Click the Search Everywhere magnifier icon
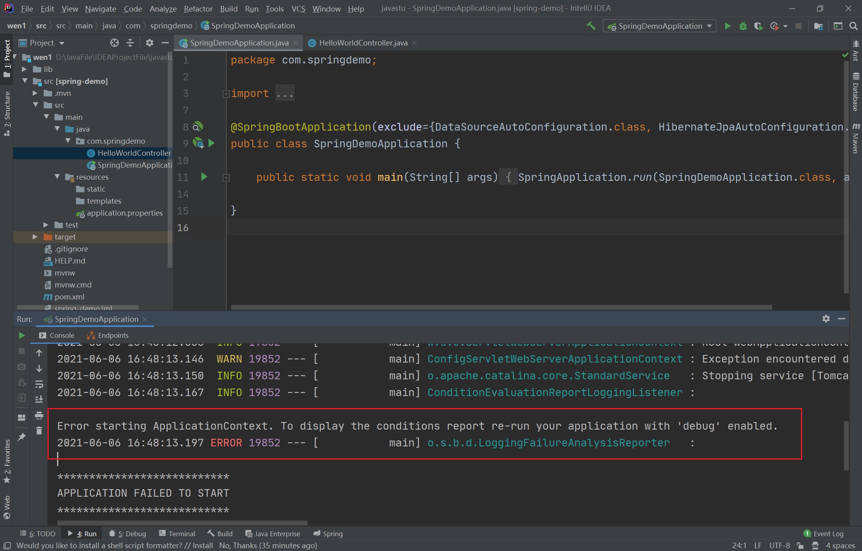 [853, 26]
